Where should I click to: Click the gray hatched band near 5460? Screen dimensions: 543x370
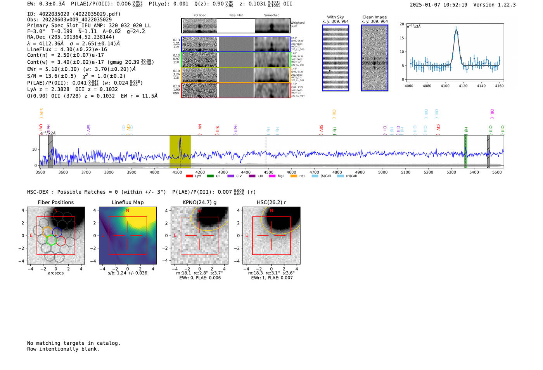point(488,151)
